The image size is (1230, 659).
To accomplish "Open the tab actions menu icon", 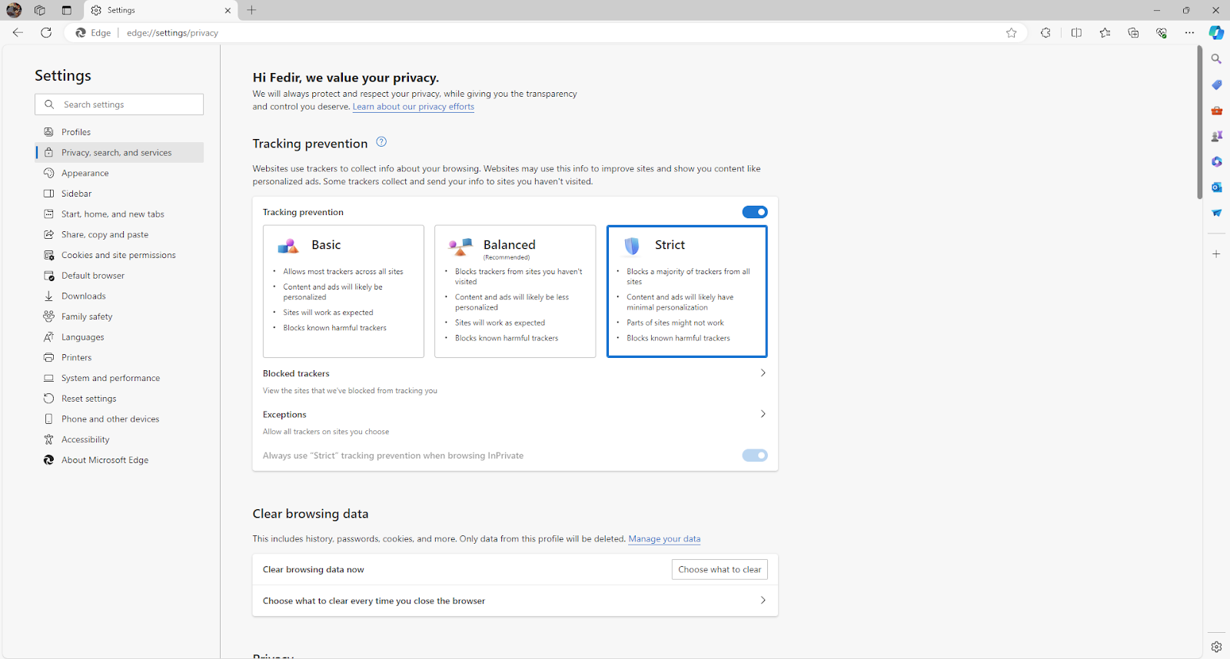I will 67,10.
